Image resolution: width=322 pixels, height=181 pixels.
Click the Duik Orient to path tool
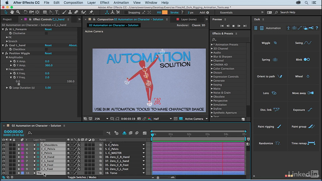(x=269, y=76)
